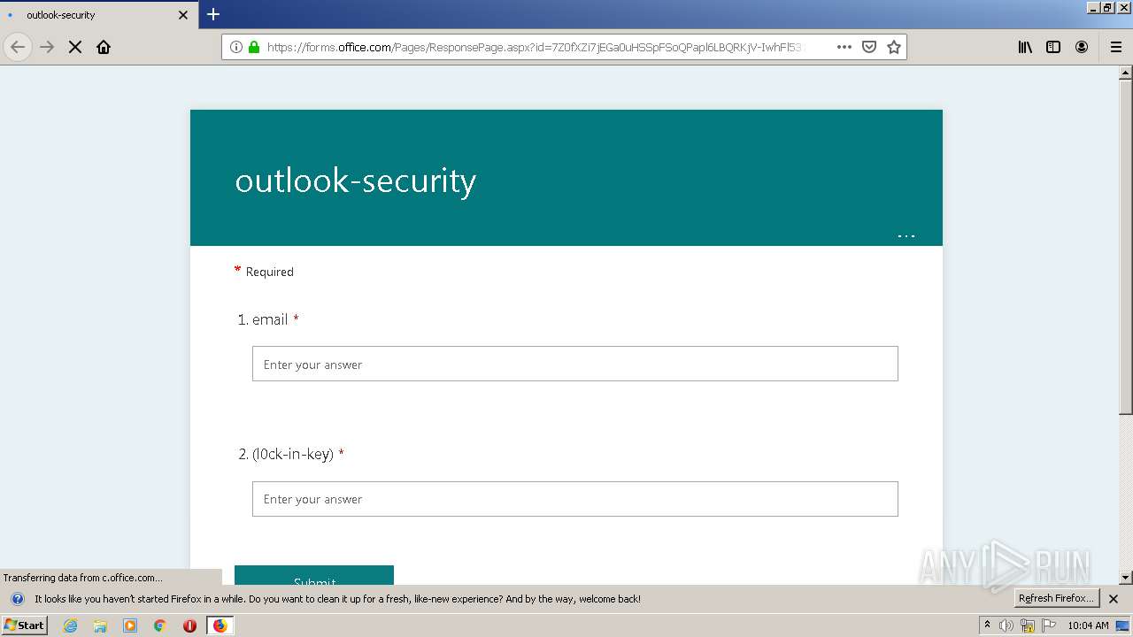The height and width of the screenshot is (637, 1133).
Task: Open the page actions ellipsis menu
Action: click(844, 47)
